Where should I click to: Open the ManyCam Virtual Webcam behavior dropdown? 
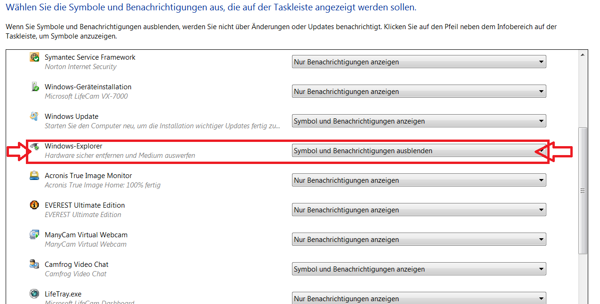(419, 239)
